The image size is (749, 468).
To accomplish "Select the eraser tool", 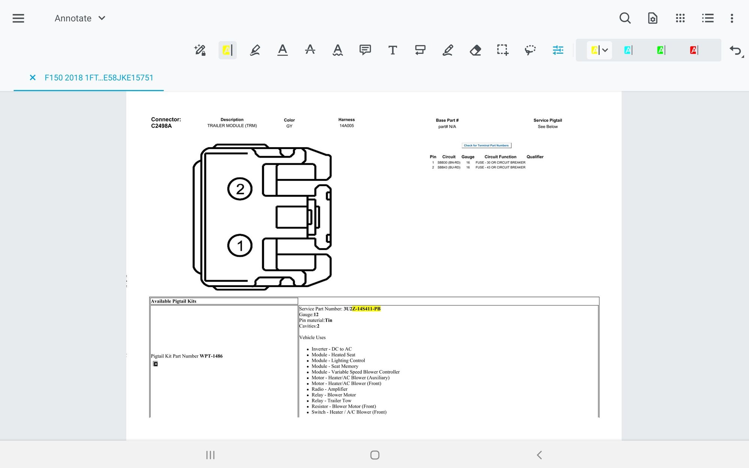I will pyautogui.click(x=475, y=50).
